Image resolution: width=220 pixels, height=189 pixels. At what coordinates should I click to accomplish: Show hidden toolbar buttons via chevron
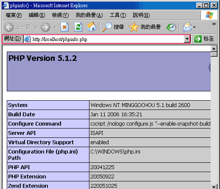214,24
